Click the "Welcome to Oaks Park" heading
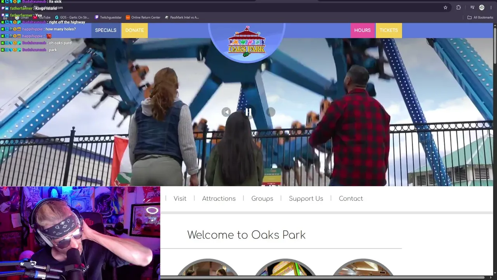This screenshot has width=497, height=280. [x=246, y=235]
